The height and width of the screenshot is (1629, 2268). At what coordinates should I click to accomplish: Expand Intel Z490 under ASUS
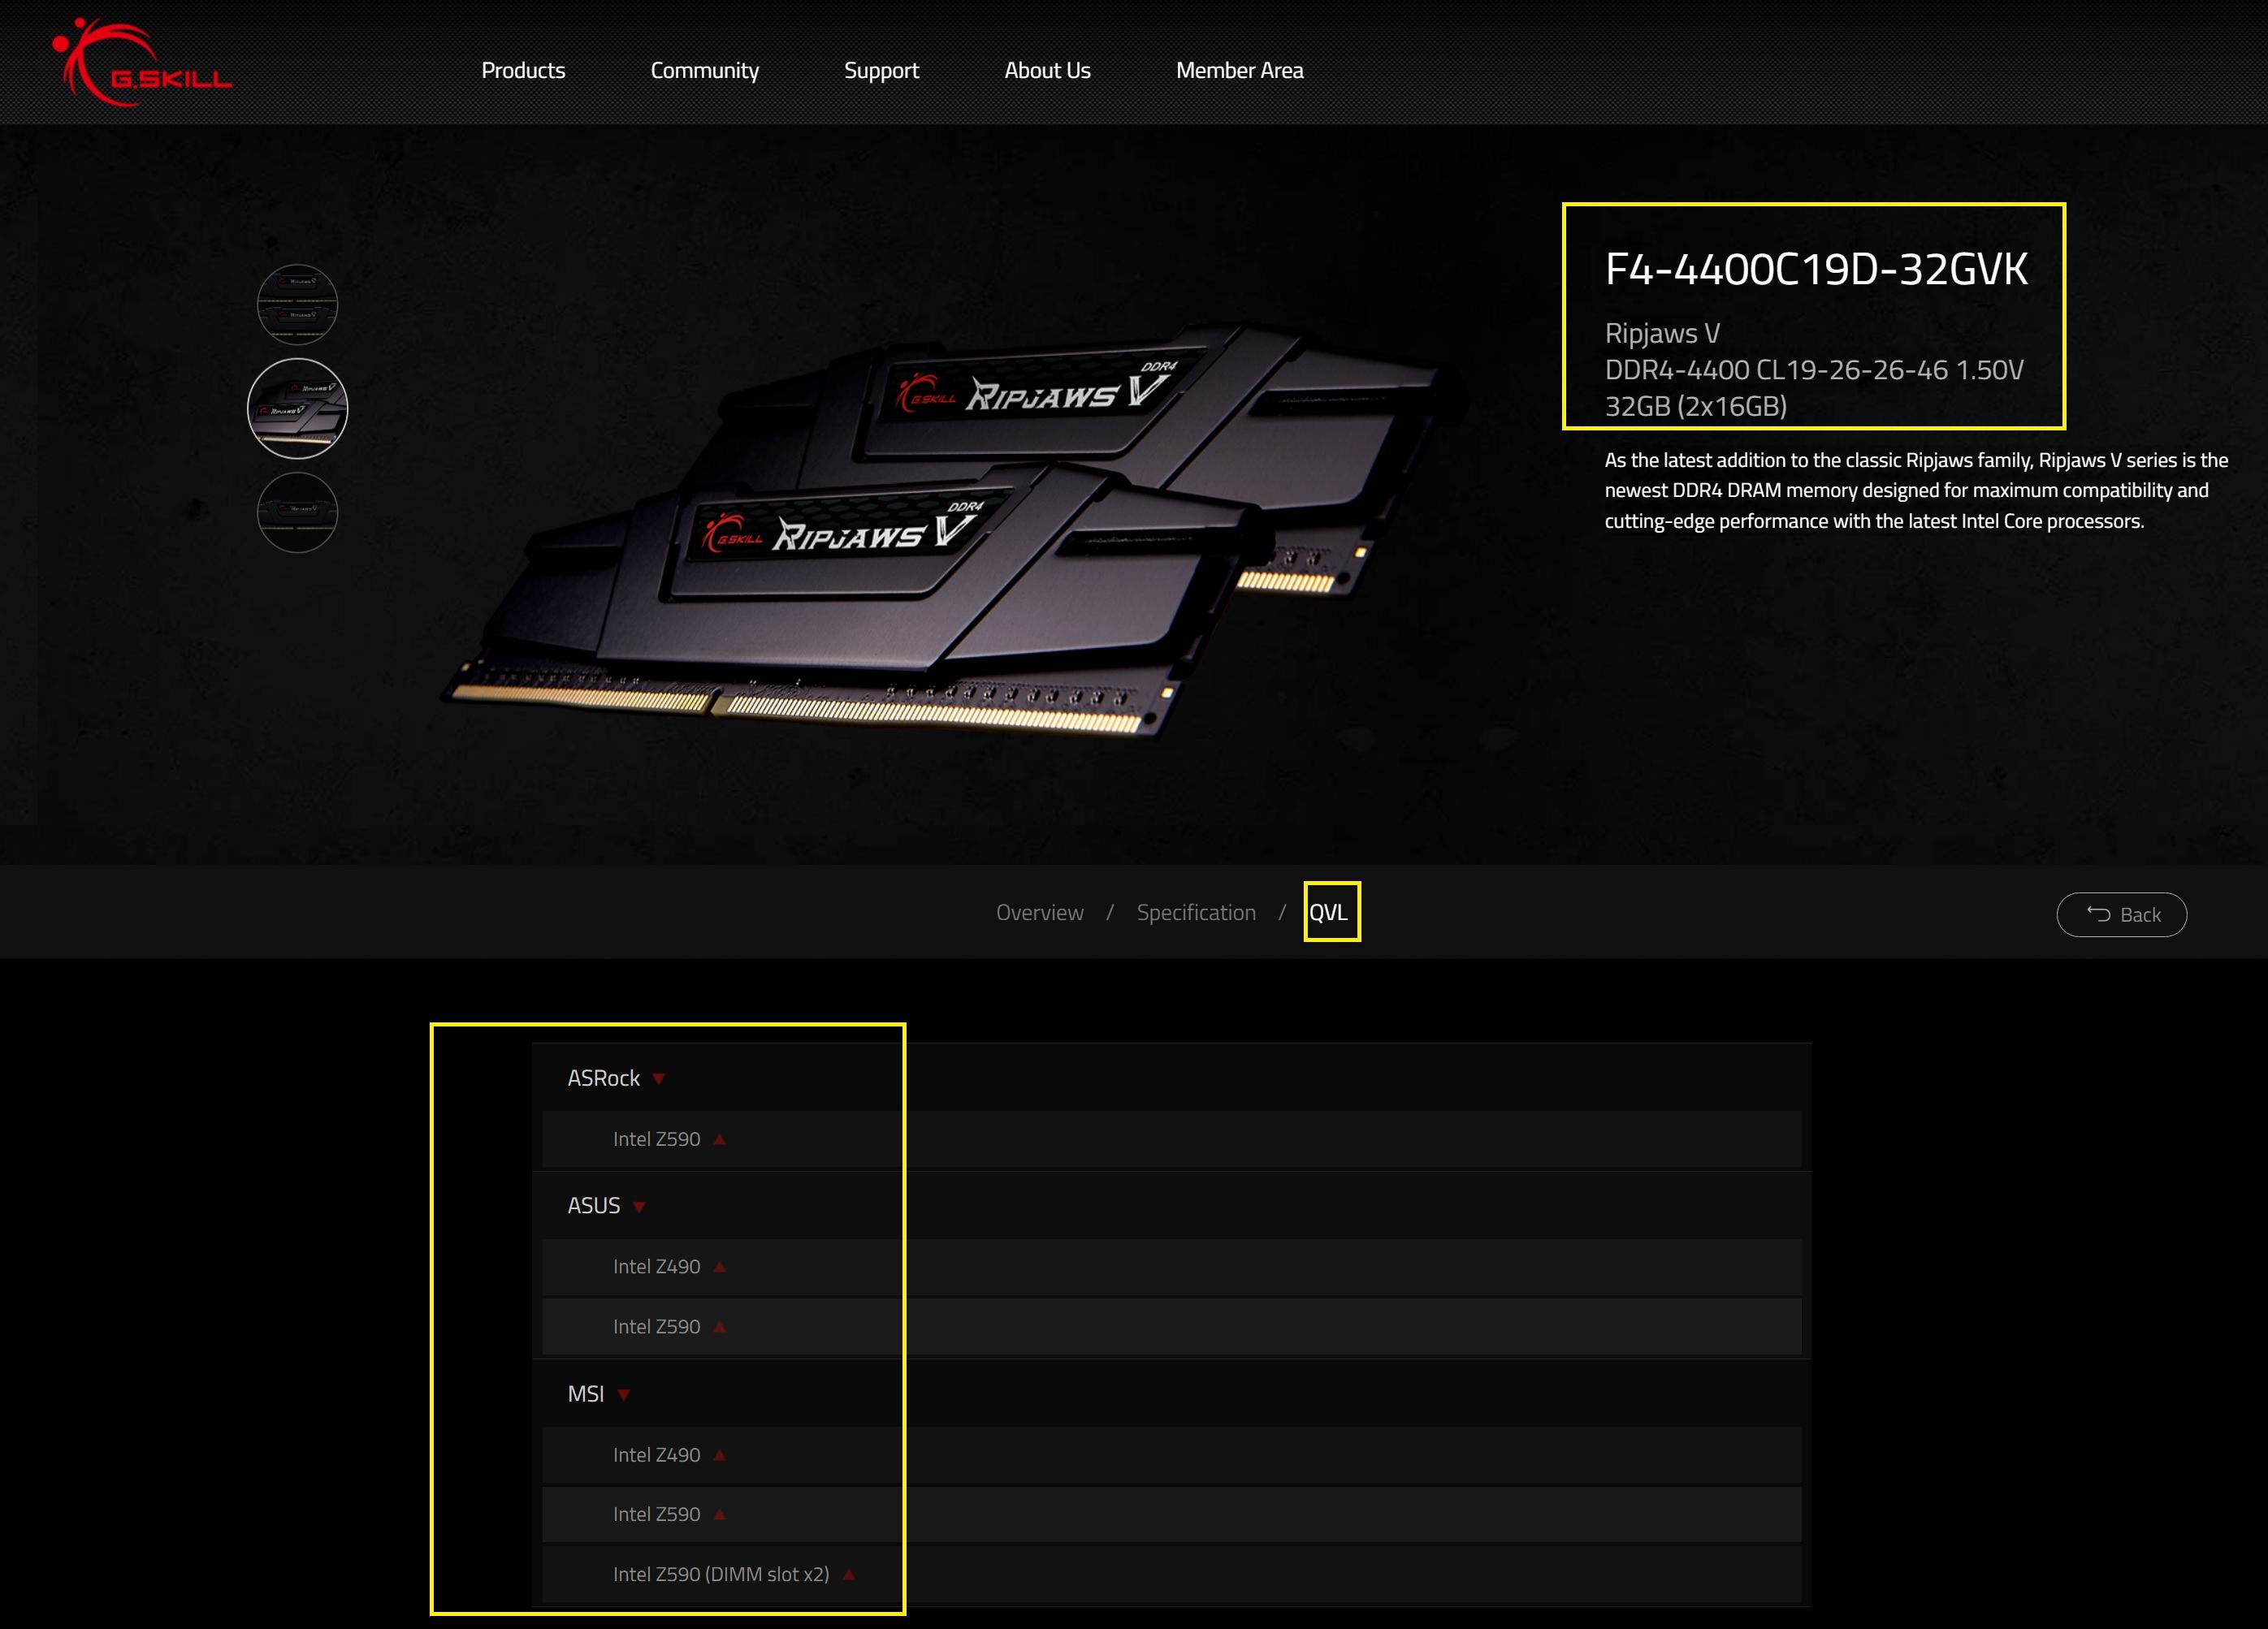coord(1171,1266)
